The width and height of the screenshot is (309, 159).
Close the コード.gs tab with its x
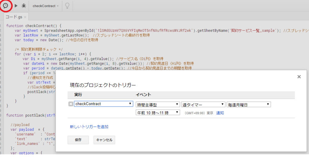(25, 17)
